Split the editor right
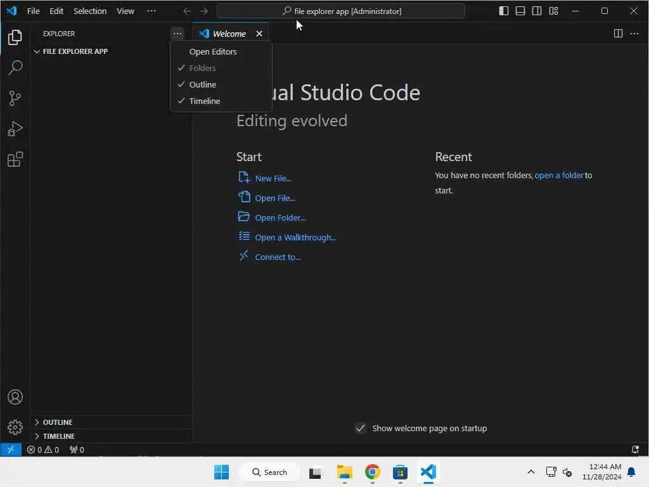Viewport: 649px width, 487px height. [x=618, y=34]
